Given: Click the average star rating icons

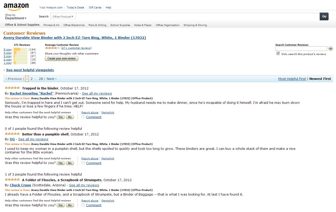Looking at the screenshot, I should 52,48.
